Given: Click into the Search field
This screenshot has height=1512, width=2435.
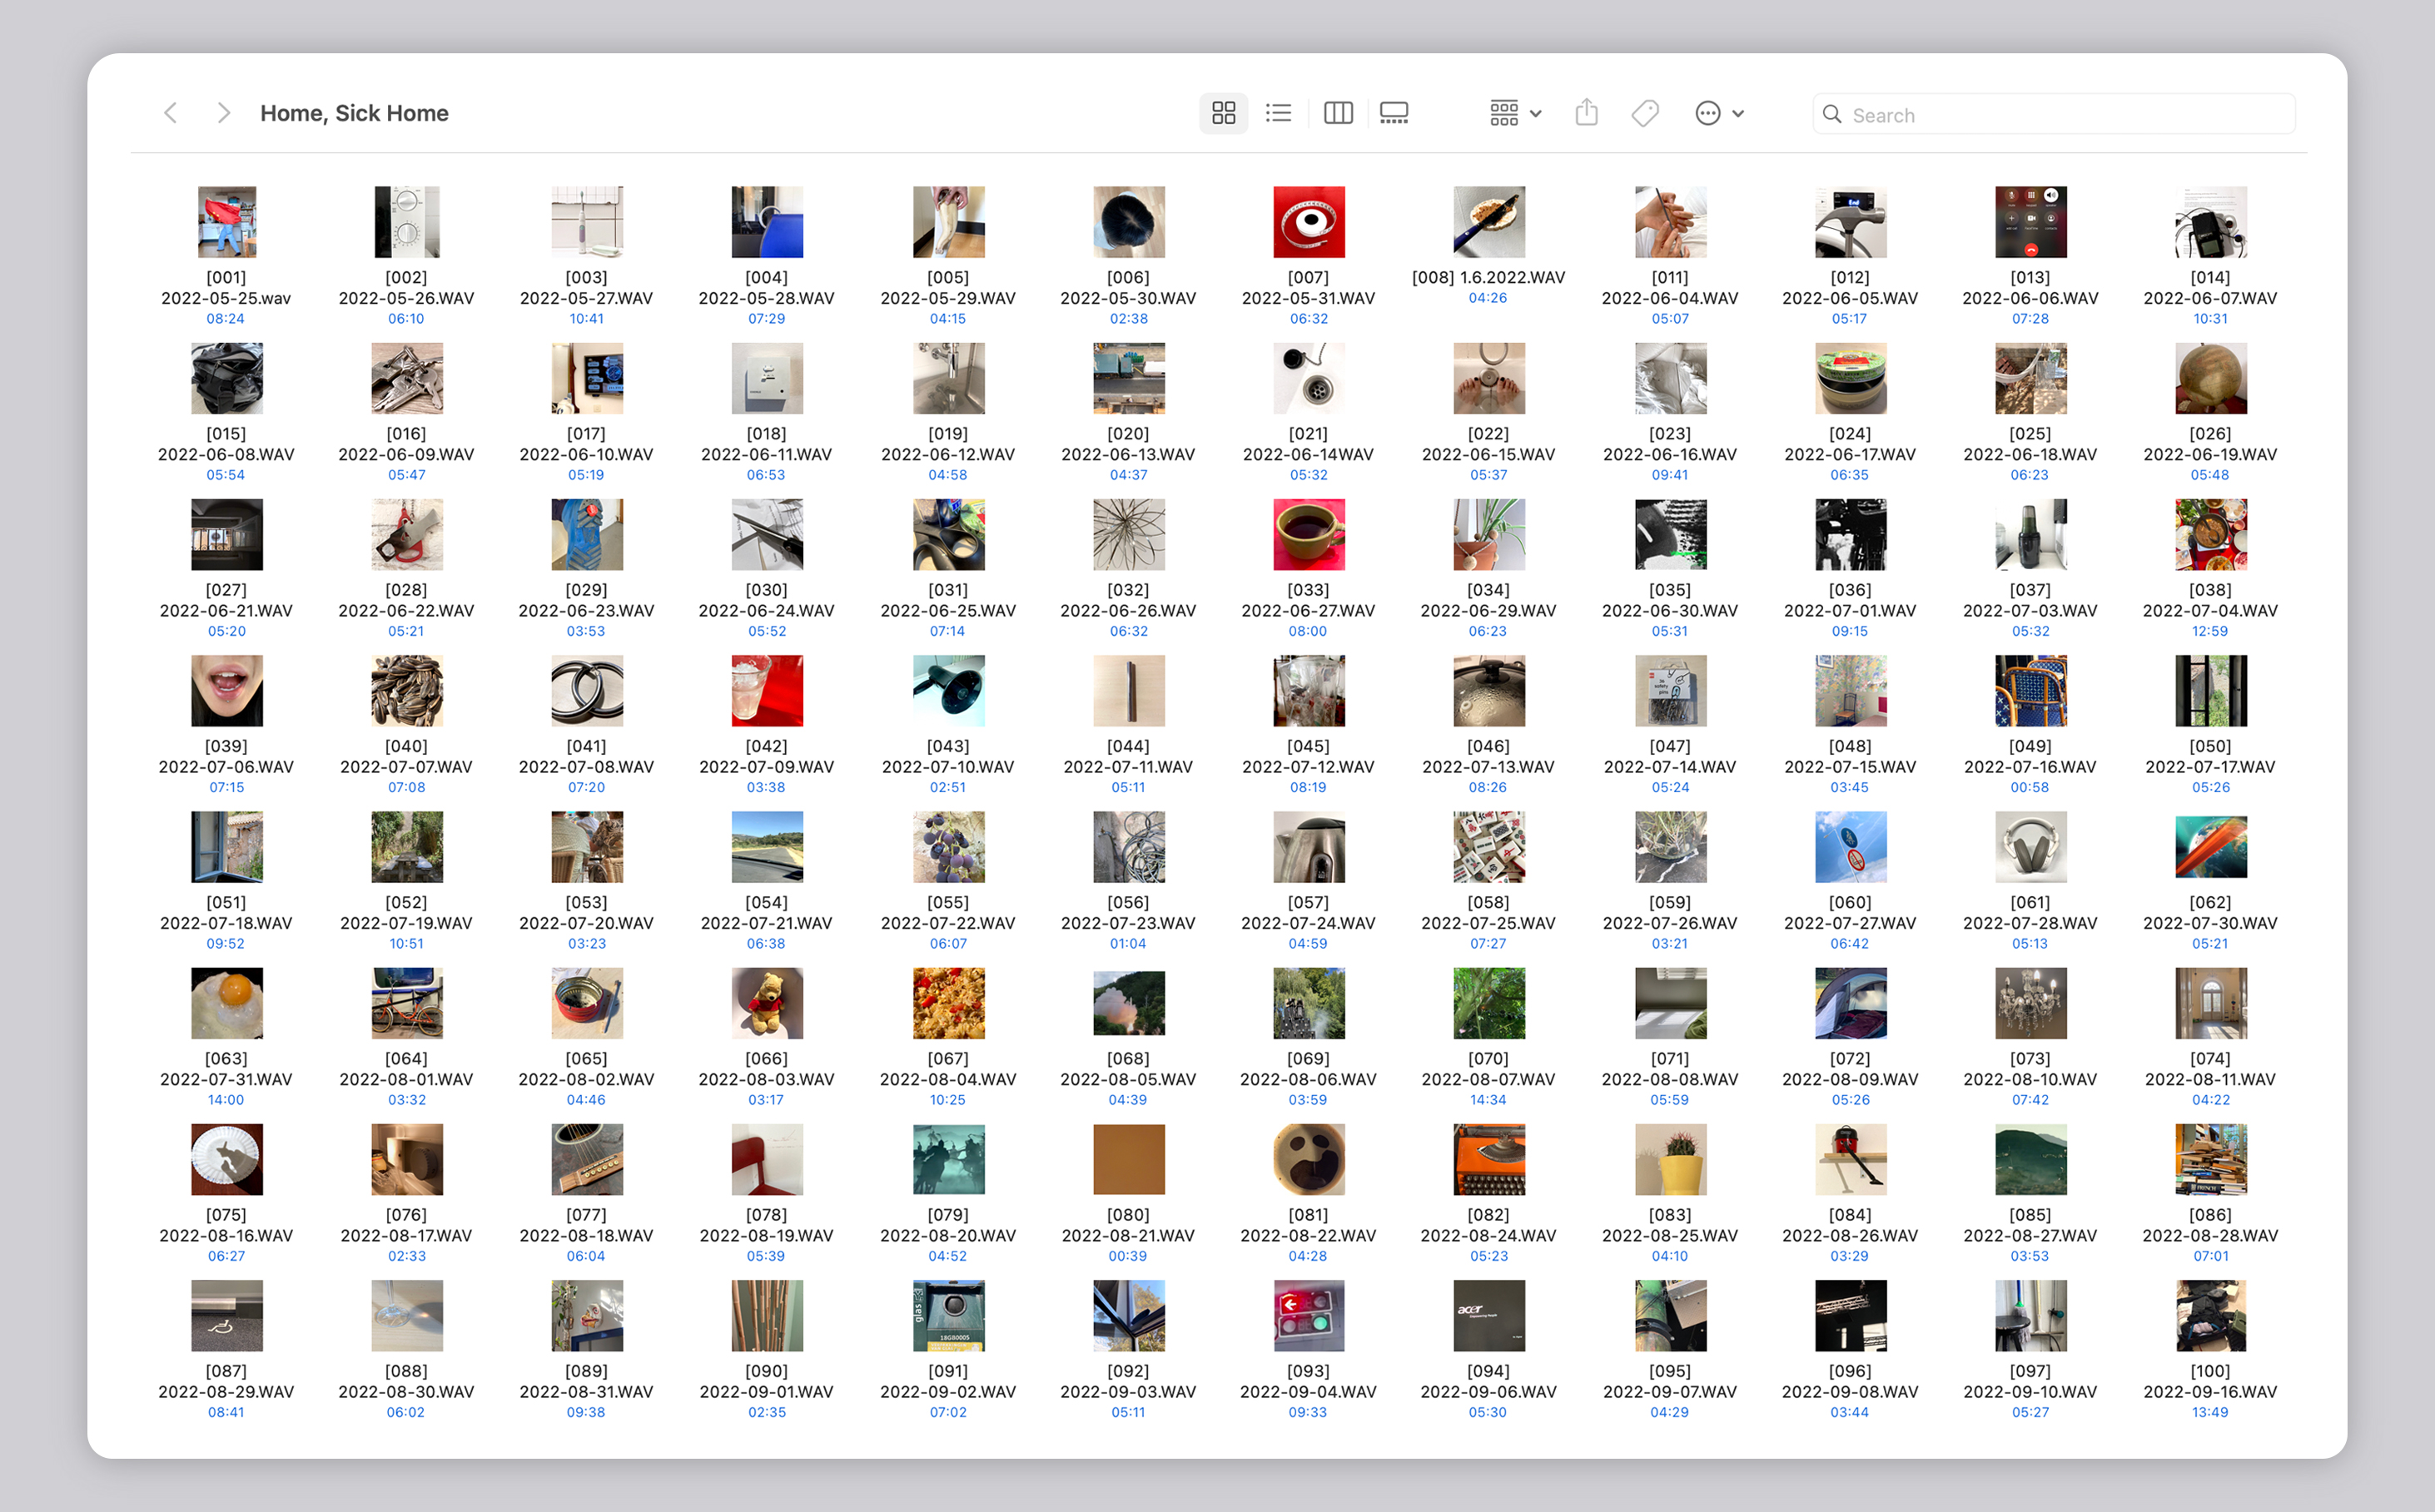Looking at the screenshot, I should (2053, 114).
